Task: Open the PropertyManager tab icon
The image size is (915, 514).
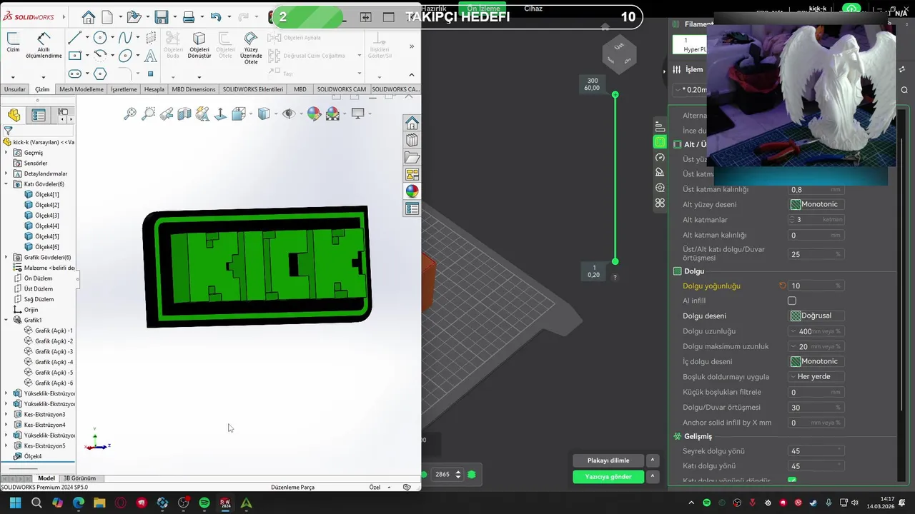Action: point(39,115)
